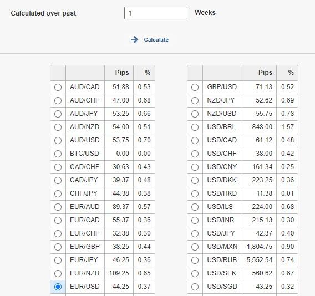Pick the EUR/USD selected radio button
The height and width of the screenshot is (296, 315).
[58, 287]
